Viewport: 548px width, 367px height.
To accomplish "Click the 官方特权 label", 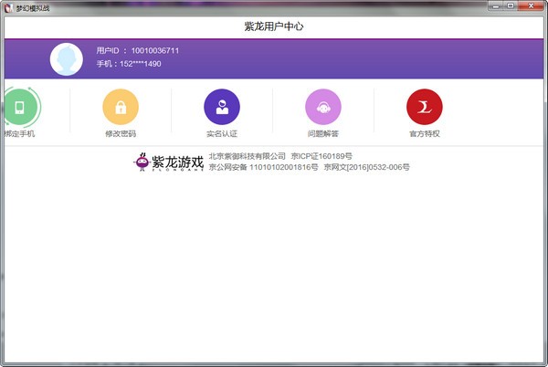I will tap(425, 133).
